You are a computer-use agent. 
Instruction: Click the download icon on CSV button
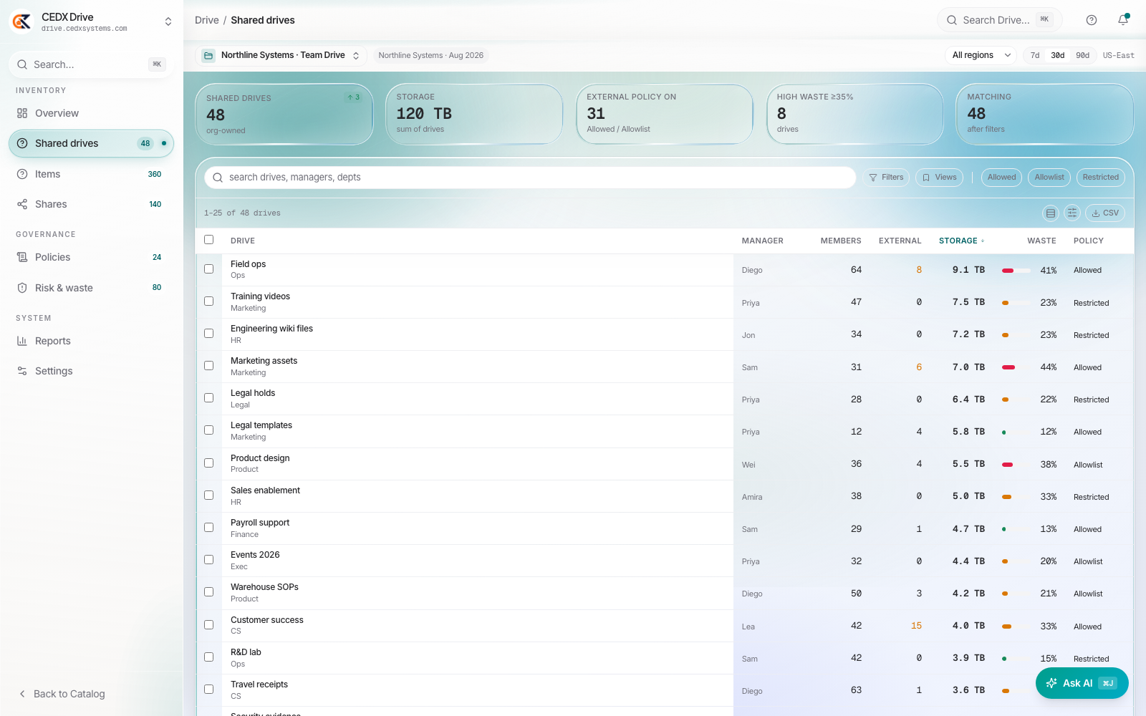(1096, 213)
